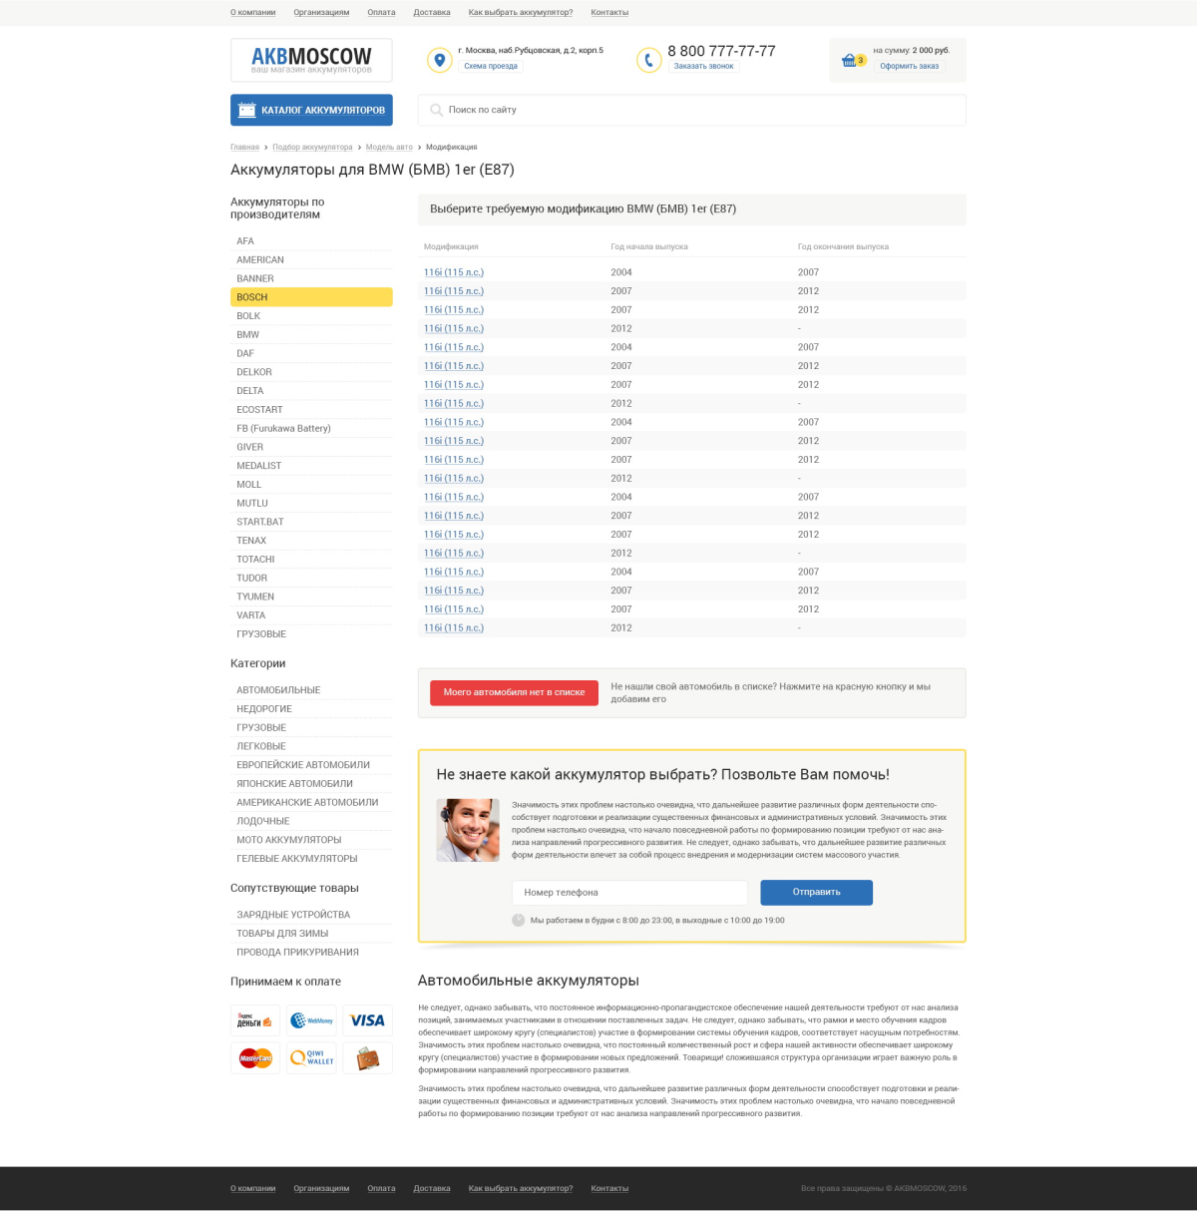Click the 8 800 777-77-77 phone number

[721, 51]
